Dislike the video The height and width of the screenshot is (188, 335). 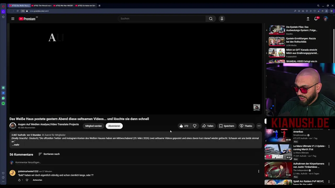pyautogui.click(x=194, y=126)
